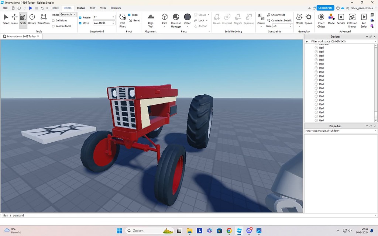Click the command bar input field
Viewport: 378px width, 236px height.
[x=74, y=215]
